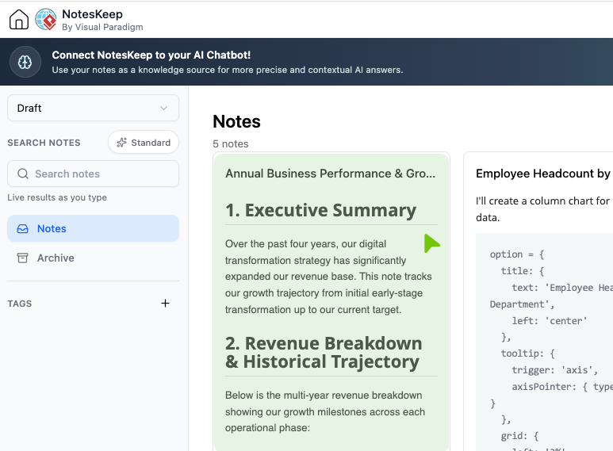
Task: Add a new tag with plus icon
Action: pos(166,304)
